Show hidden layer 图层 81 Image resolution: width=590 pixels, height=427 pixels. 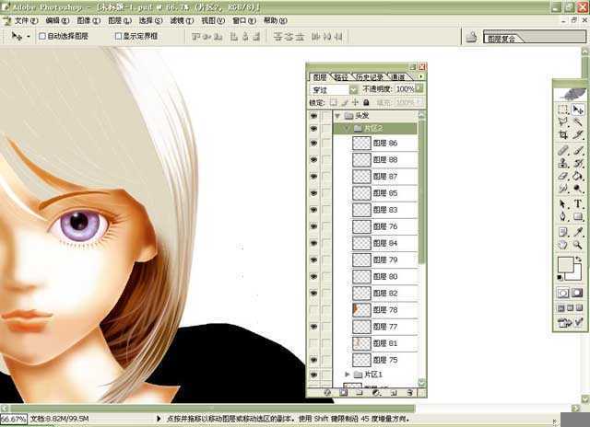click(313, 343)
